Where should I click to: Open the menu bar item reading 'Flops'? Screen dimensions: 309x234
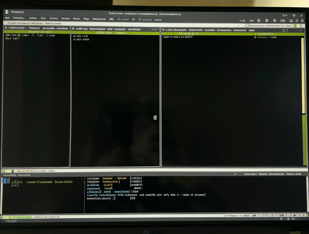pos(86,19)
